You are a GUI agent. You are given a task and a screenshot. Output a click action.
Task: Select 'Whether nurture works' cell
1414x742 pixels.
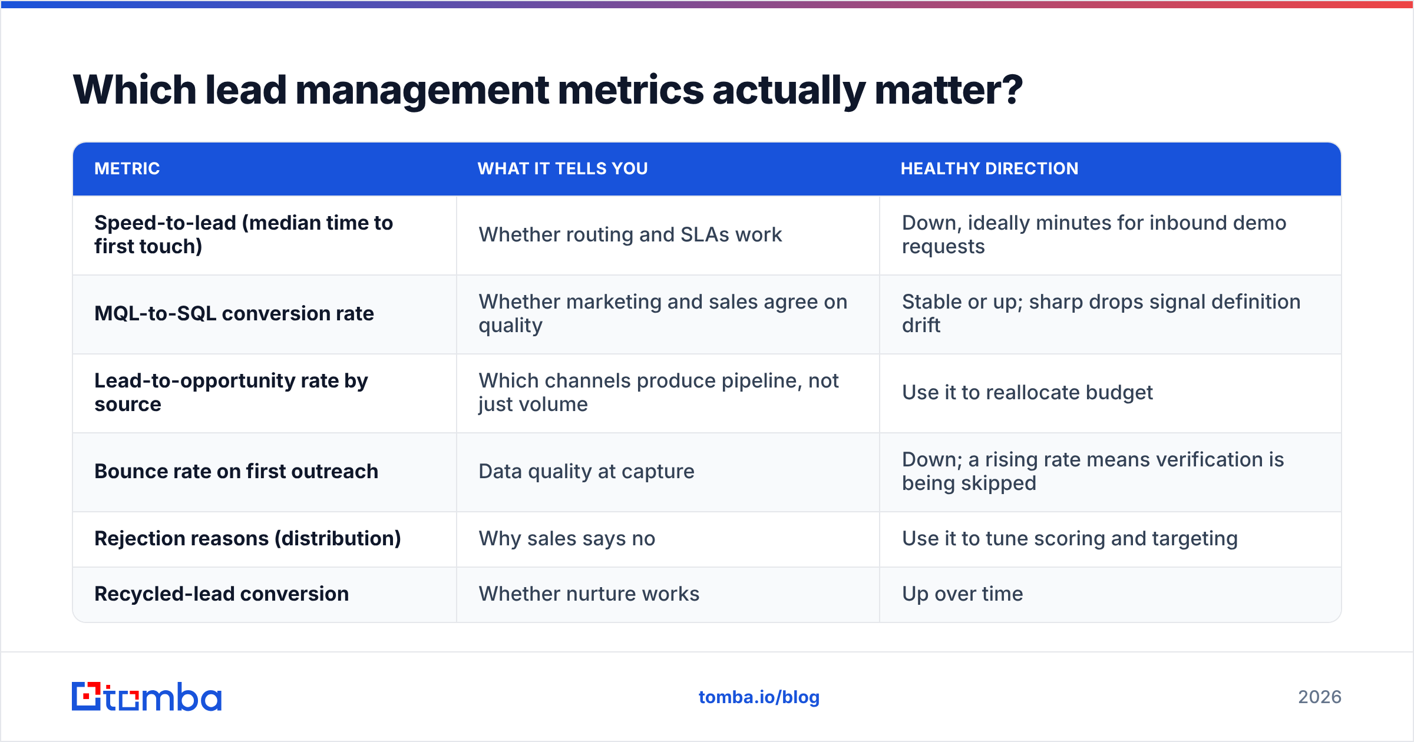[x=668, y=594]
